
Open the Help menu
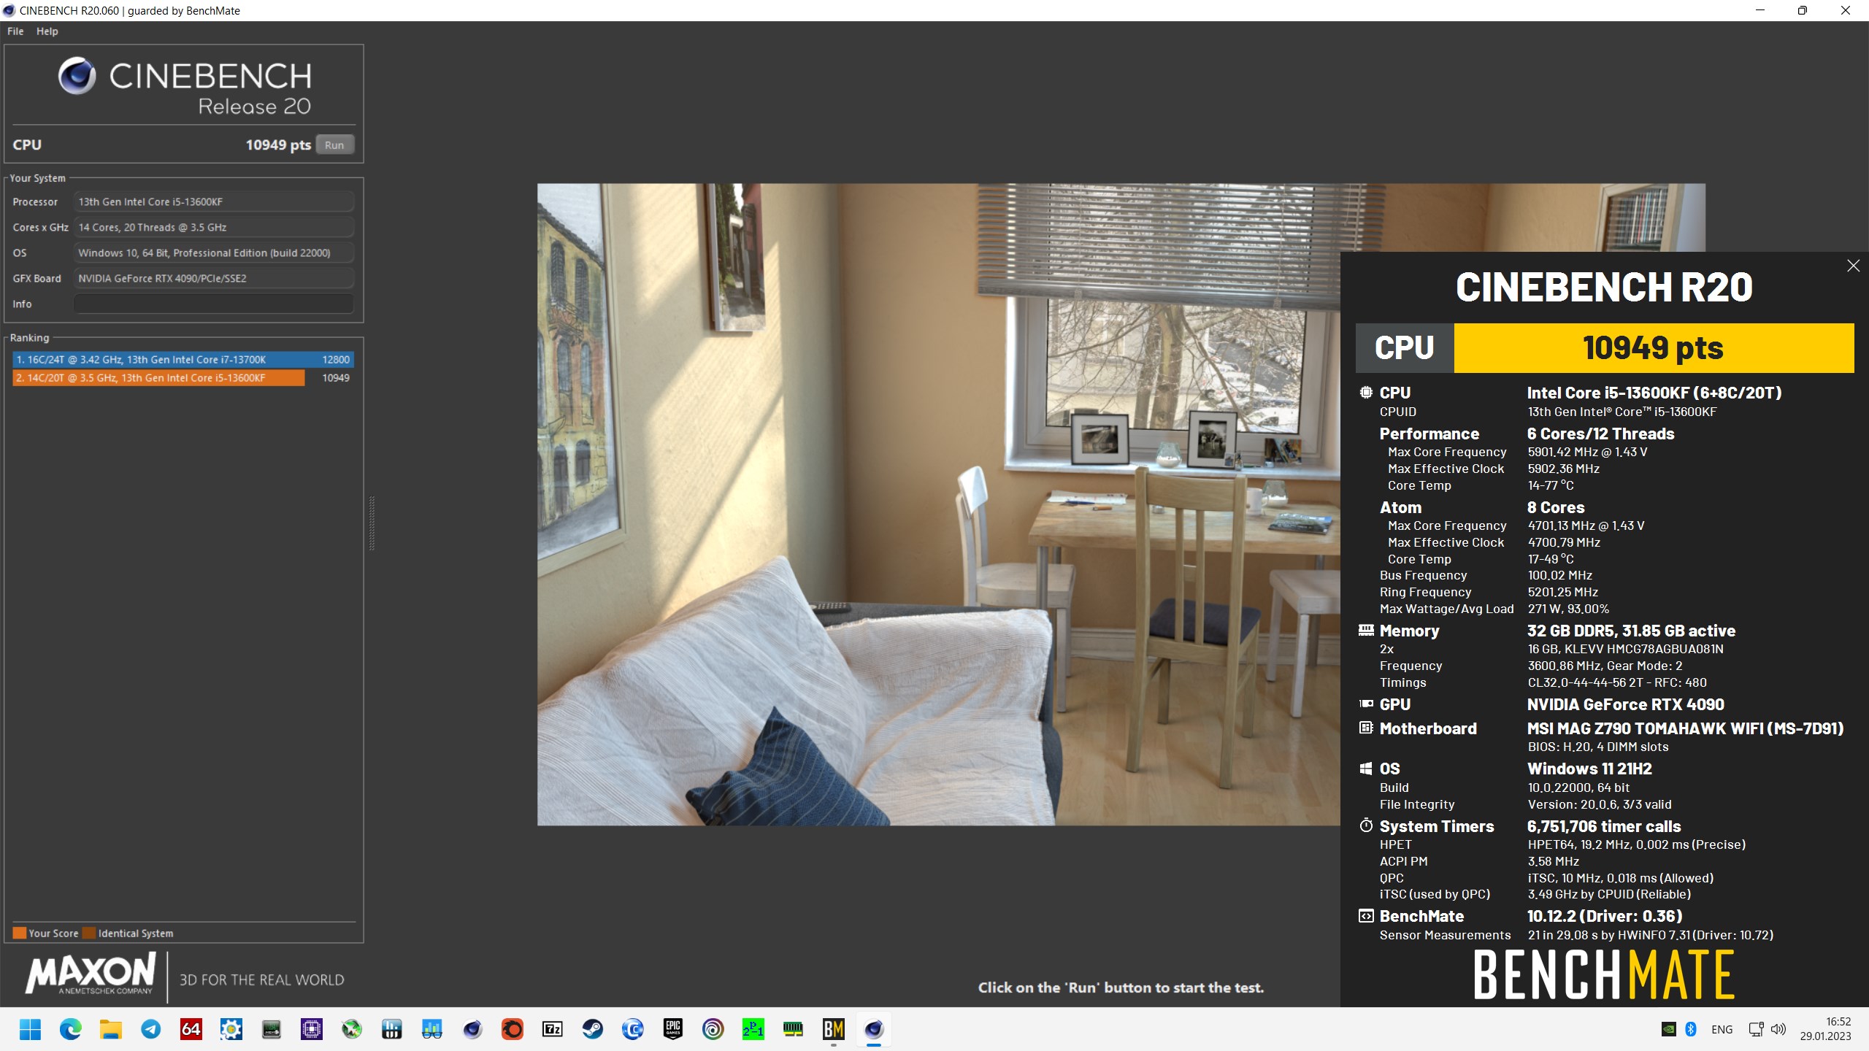[x=47, y=31]
